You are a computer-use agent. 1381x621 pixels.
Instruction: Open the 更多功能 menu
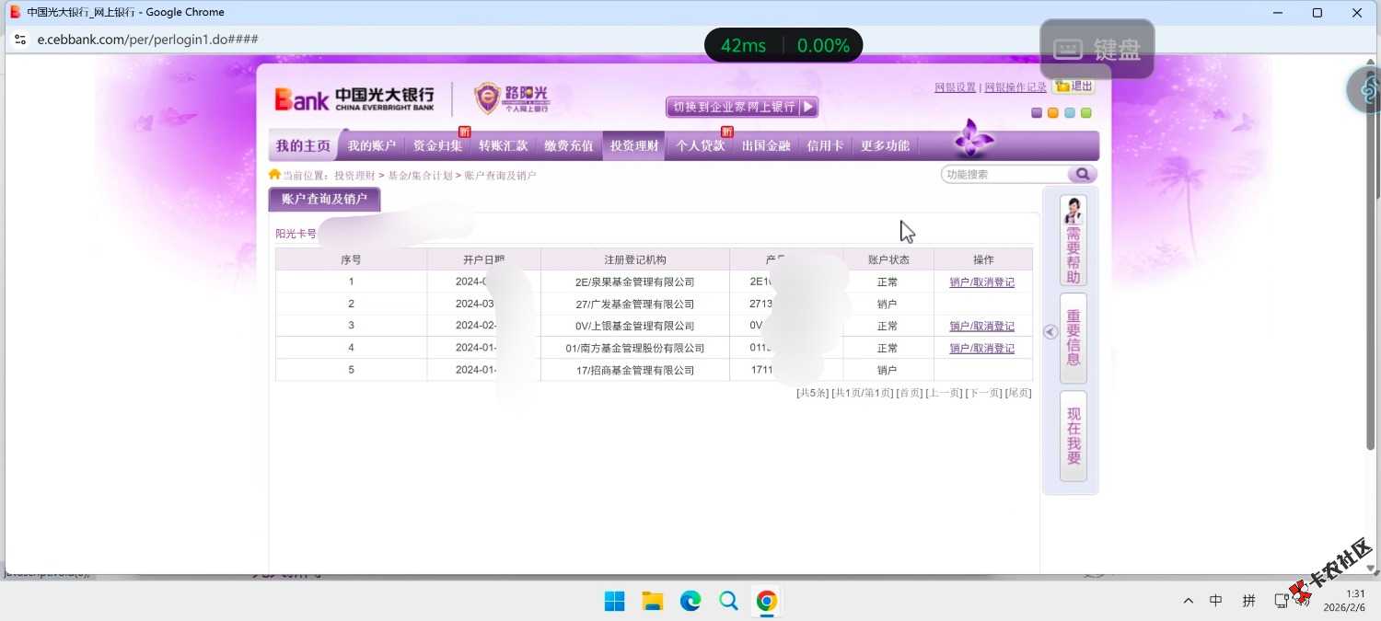[885, 145]
